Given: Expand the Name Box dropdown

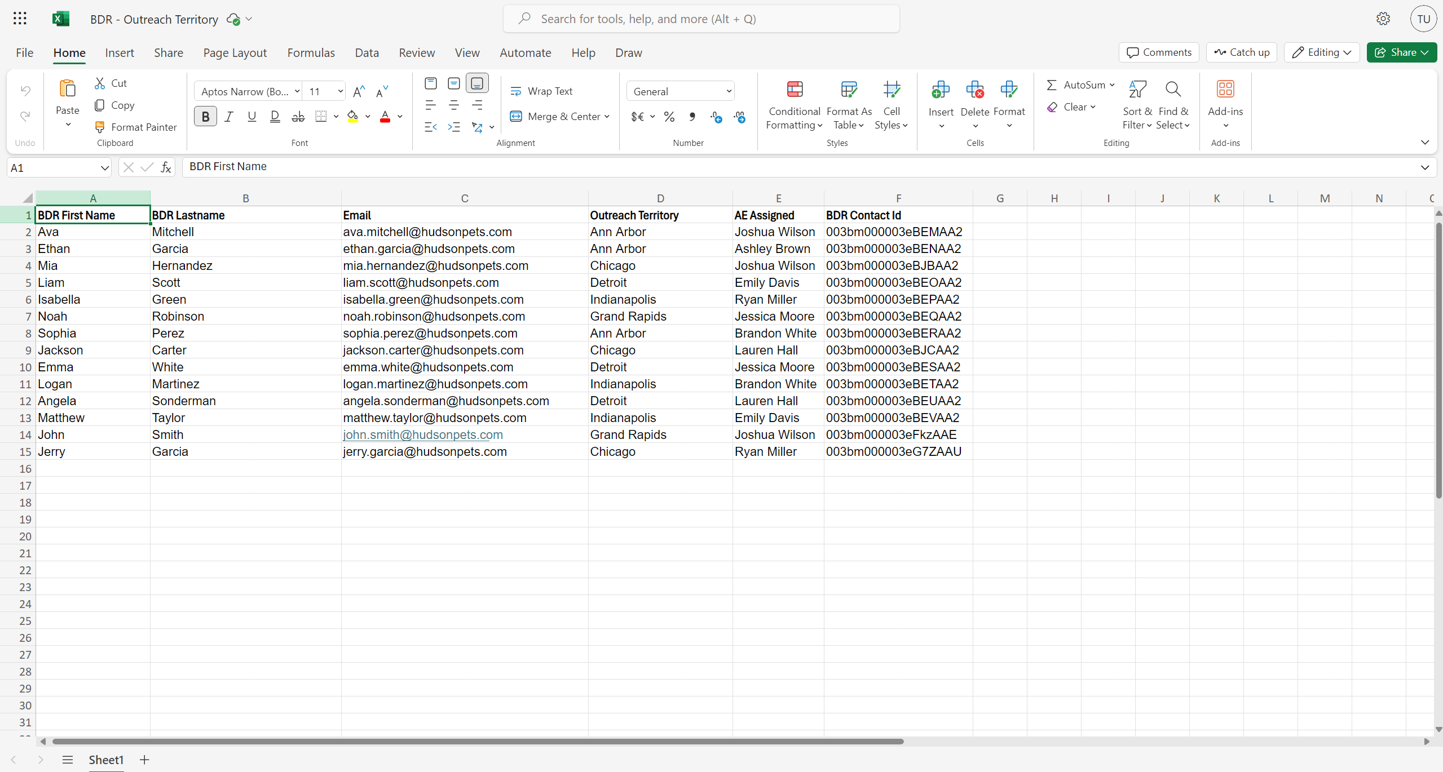Looking at the screenshot, I should 104,168.
